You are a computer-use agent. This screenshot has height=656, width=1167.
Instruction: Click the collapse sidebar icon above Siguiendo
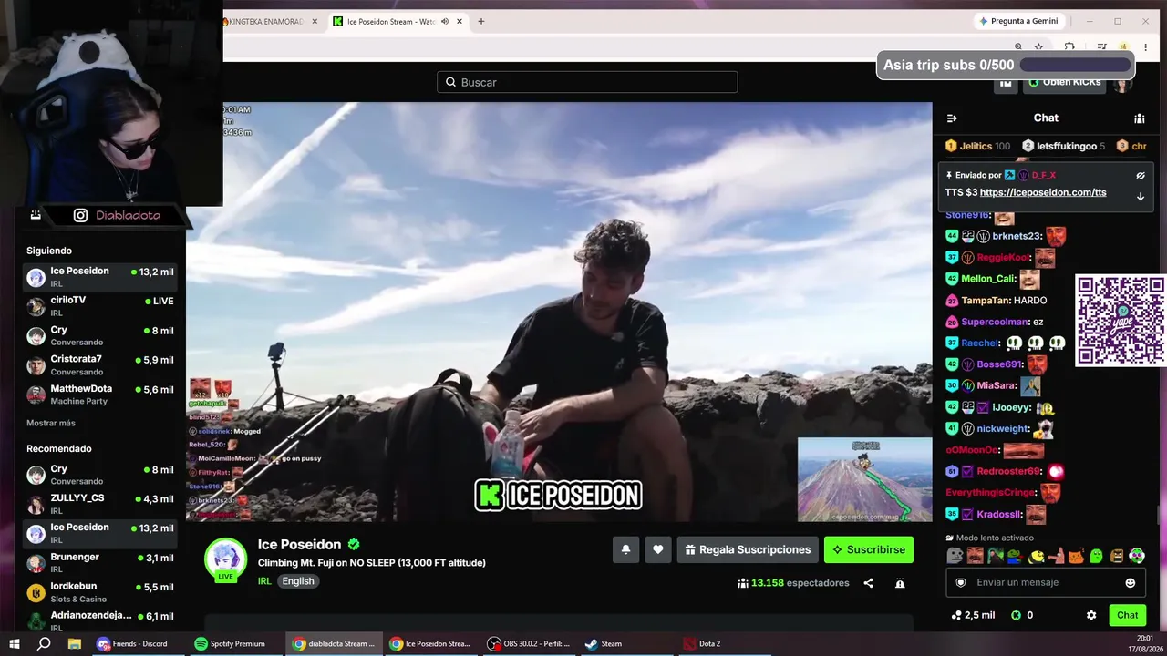click(36, 215)
